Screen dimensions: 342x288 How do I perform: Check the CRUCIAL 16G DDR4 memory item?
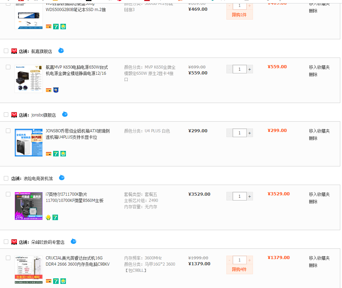pos(8,258)
